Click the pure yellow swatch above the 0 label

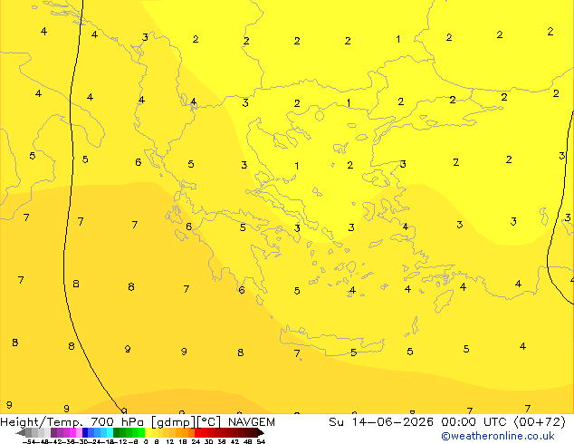[148, 432]
